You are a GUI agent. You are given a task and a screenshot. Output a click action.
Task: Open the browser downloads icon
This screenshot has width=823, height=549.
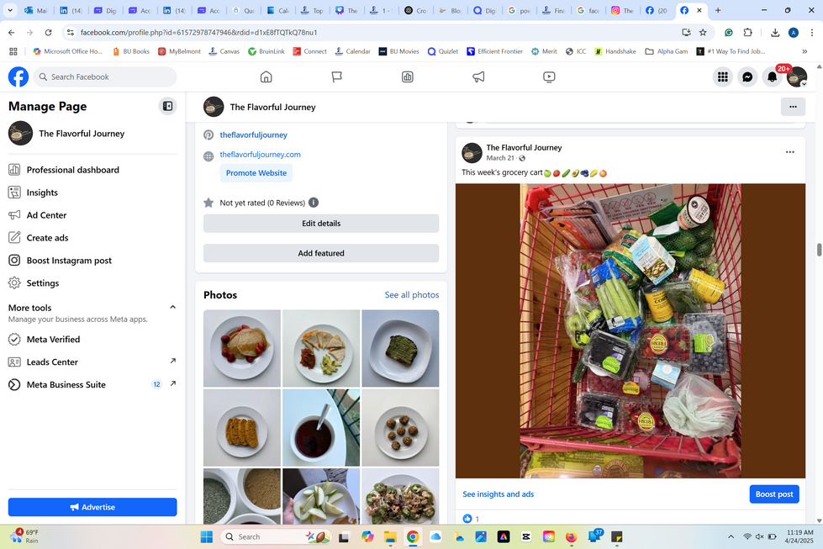[x=775, y=33]
